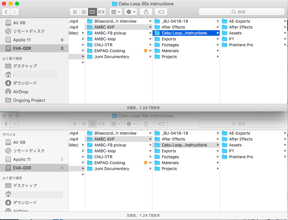This screenshot has width=288, height=220.
Task: Select AMBC-loop folder in front window
Action: [119, 39]
